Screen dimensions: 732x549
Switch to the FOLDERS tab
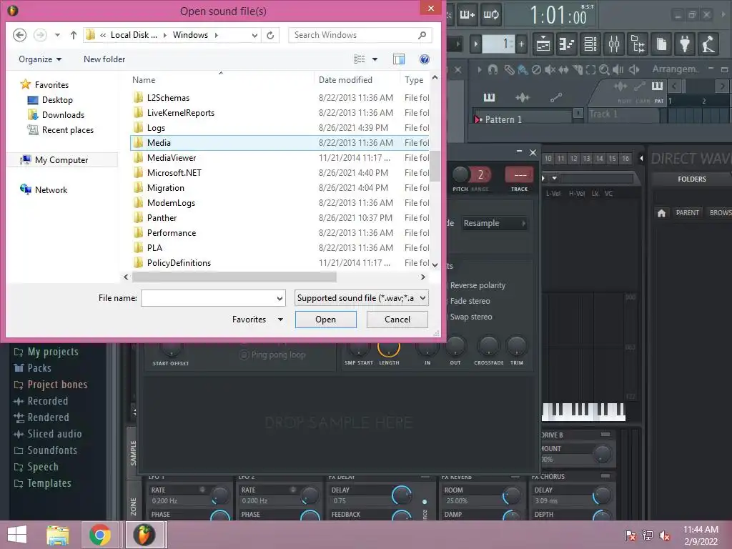[x=691, y=179]
